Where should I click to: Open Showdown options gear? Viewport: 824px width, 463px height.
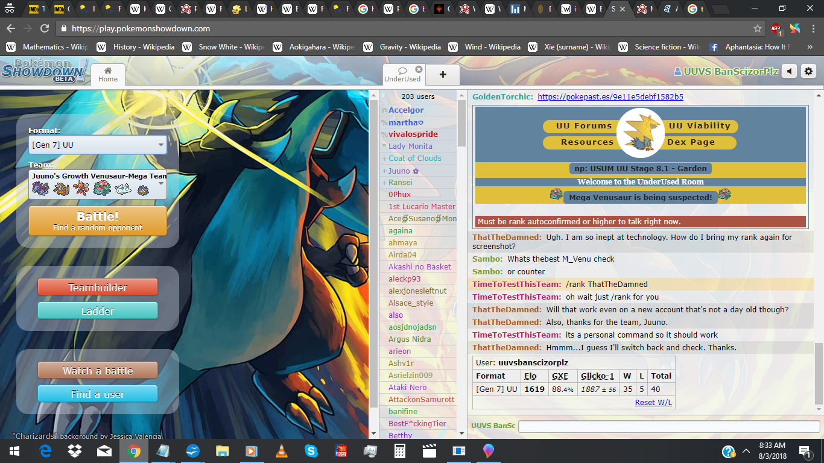pyautogui.click(x=808, y=71)
